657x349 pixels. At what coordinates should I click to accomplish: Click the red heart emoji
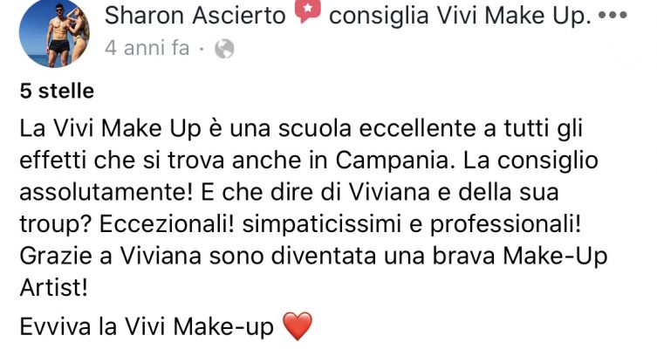(x=298, y=326)
